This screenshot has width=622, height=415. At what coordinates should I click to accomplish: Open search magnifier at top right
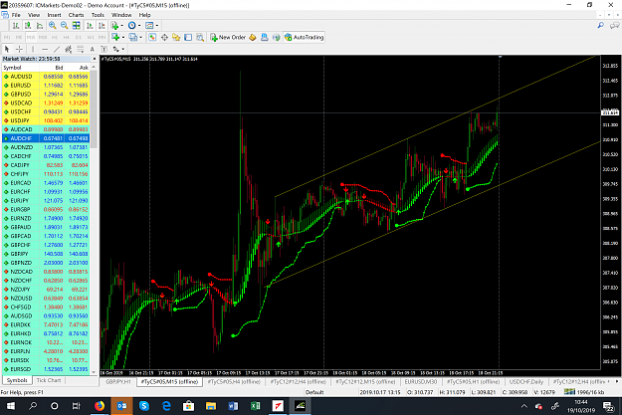600,26
